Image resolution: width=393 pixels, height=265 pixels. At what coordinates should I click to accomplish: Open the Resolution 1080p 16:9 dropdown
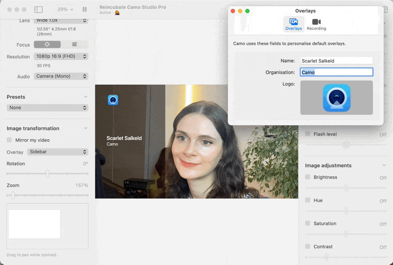coord(61,56)
